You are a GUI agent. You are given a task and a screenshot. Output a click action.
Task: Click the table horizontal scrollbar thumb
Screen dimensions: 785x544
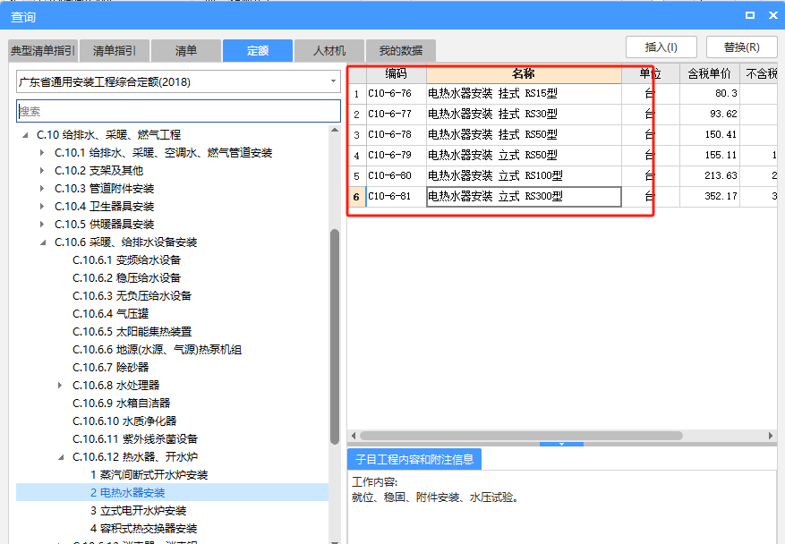click(521, 436)
